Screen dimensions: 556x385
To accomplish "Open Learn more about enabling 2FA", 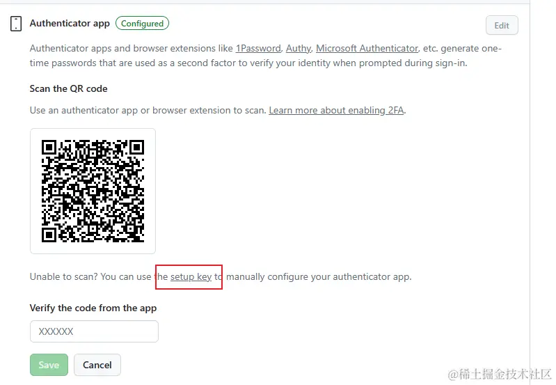I will click(x=336, y=110).
